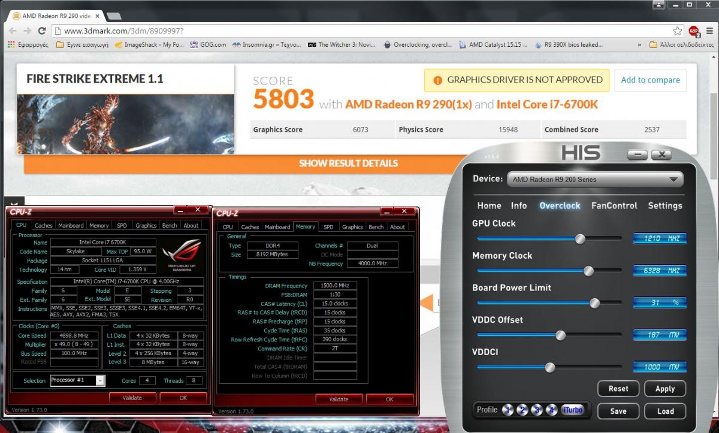Adjust the Board Power Limit slider handle
Viewport: 719px width, 433px height.
594,303
